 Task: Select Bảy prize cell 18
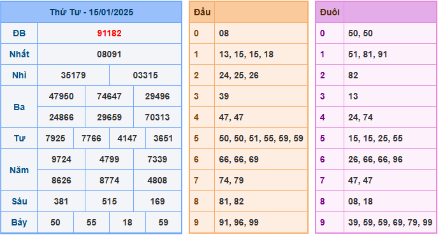click(x=127, y=222)
